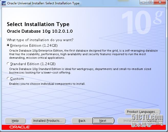Open the Help button

click(15, 121)
